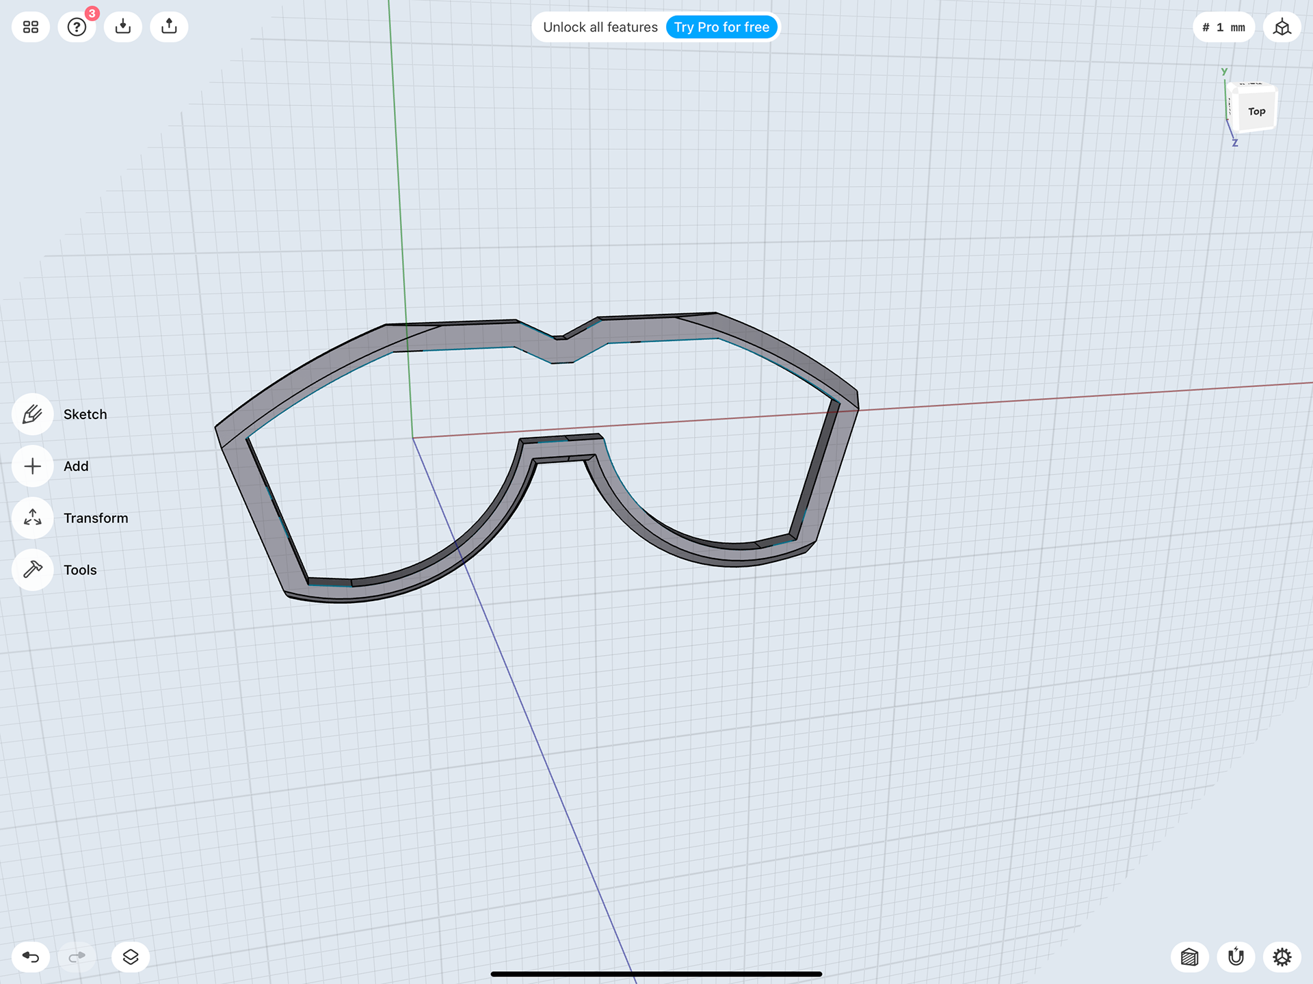Select the Sketch pencil icon
The height and width of the screenshot is (984, 1313).
(x=32, y=414)
